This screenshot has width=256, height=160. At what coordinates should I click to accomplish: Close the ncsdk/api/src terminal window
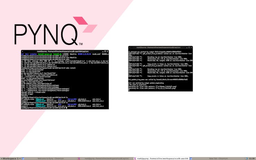coord(191,47)
